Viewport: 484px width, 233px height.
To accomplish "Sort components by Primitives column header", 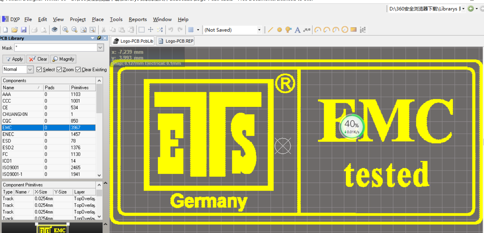I will tap(83, 88).
